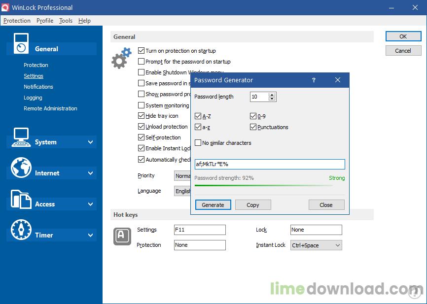Toggle the 0-9 digits checkbox
Image resolution: width=427 pixels, height=304 pixels.
pos(253,116)
